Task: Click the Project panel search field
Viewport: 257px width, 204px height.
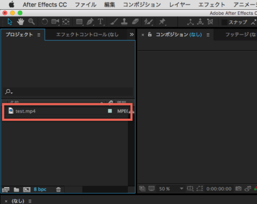Action: [68, 91]
